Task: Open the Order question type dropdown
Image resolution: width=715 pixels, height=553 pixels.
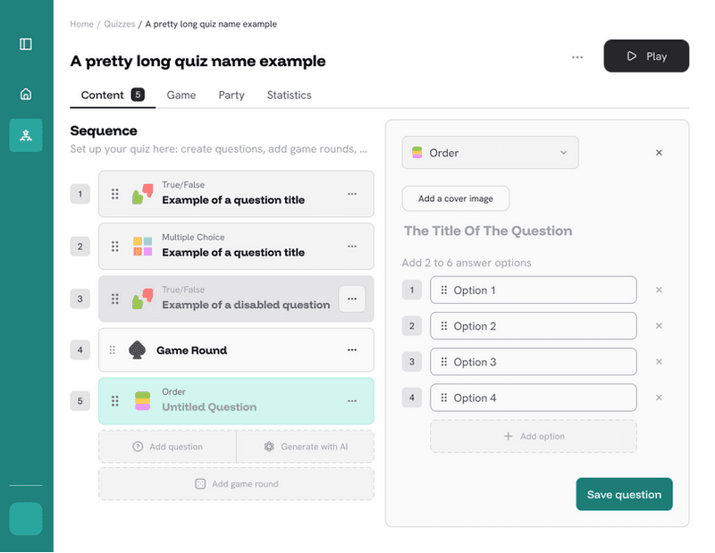Action: [490, 153]
